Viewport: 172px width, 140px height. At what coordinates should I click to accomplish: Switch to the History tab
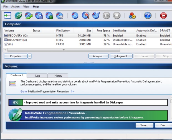pos(58,76)
